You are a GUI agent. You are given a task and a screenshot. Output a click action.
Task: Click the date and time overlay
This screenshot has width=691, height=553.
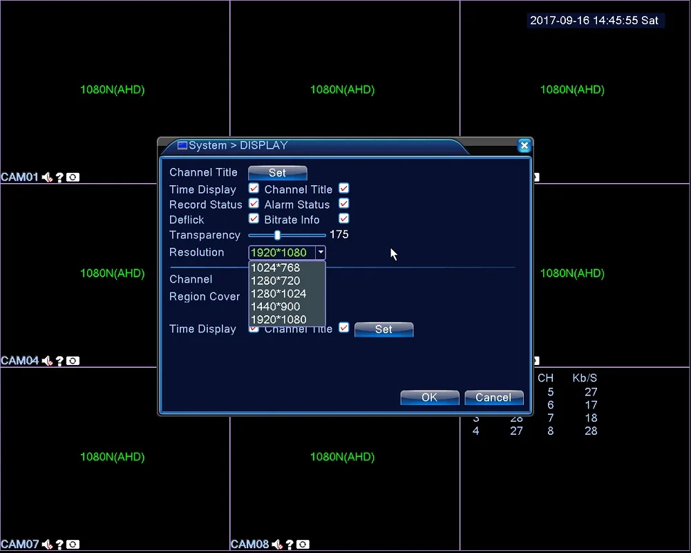click(594, 20)
